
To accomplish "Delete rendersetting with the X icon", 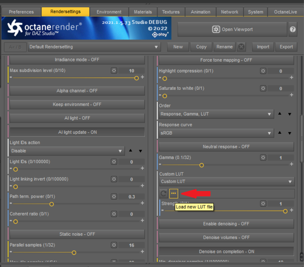I will pyautogui.click(x=241, y=47).
